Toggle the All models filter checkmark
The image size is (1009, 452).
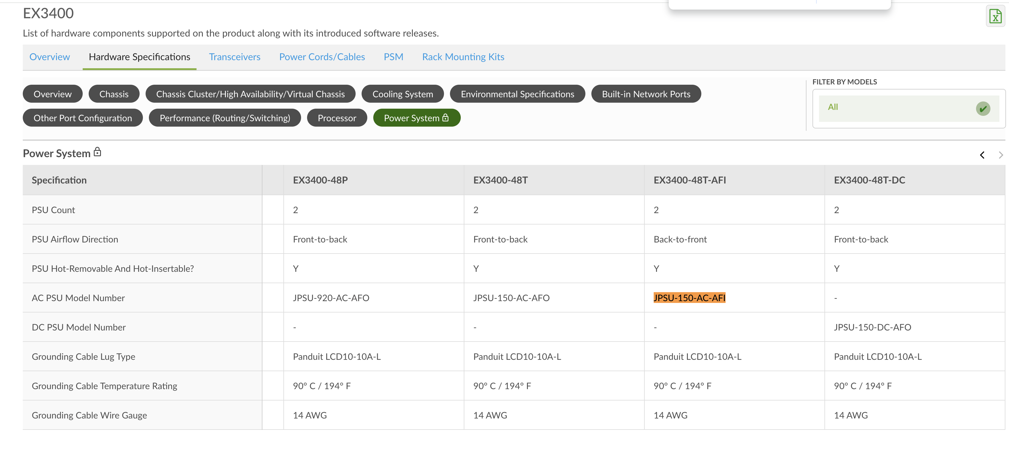coord(983,108)
